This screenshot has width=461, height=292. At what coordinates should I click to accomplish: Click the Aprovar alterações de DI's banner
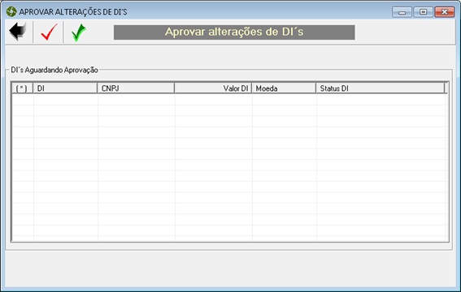pyautogui.click(x=234, y=32)
